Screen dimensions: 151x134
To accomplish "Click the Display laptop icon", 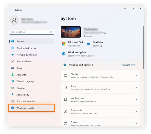I will [x=66, y=76].
